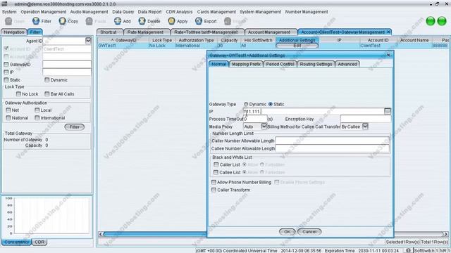The image size is (451, 253).
Task: Tick the GatewayID filter checkbox
Action: [6, 64]
